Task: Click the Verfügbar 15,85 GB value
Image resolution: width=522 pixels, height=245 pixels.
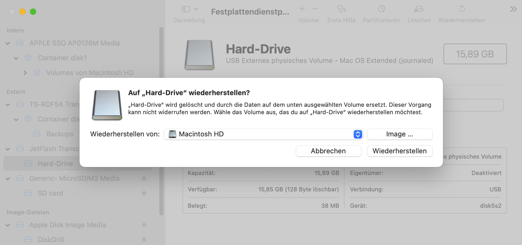Action: (299, 189)
